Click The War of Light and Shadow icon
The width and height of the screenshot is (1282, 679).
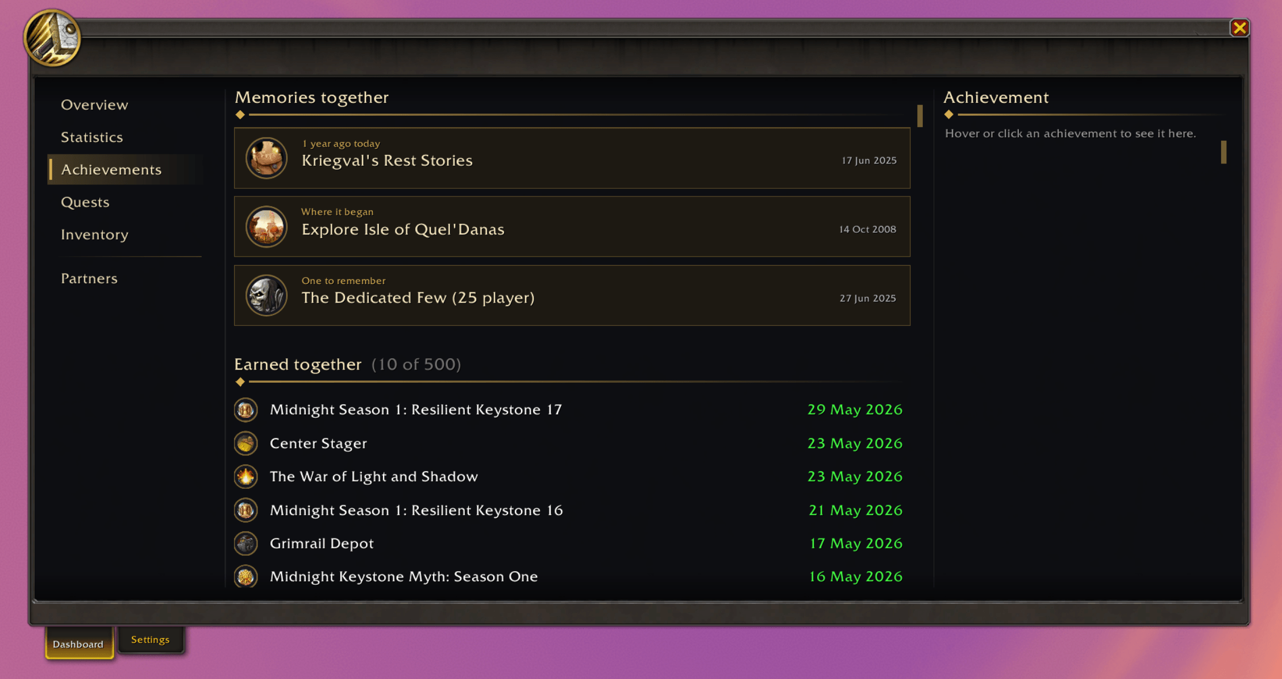click(x=245, y=476)
